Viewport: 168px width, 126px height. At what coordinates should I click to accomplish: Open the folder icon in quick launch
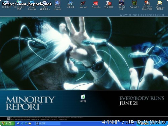(x=30, y=123)
